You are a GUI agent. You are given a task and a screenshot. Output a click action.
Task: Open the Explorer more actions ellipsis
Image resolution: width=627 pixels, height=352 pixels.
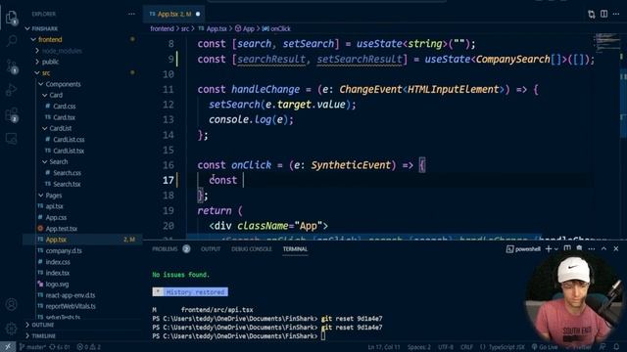131,14
